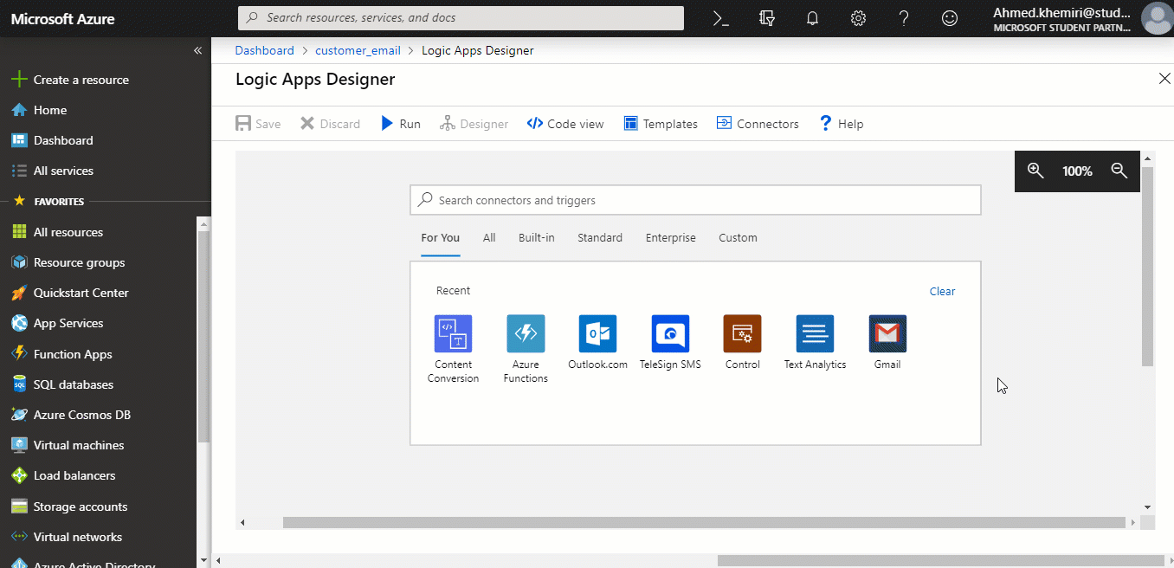Go to Home in sidebar
This screenshot has width=1174, height=568.
tap(39, 110)
